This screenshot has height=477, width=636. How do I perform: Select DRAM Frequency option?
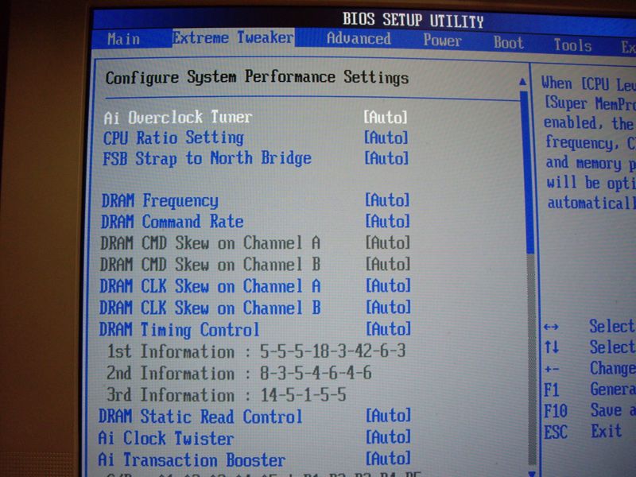[x=160, y=201]
